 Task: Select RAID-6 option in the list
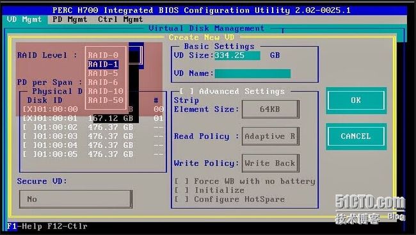(x=103, y=83)
